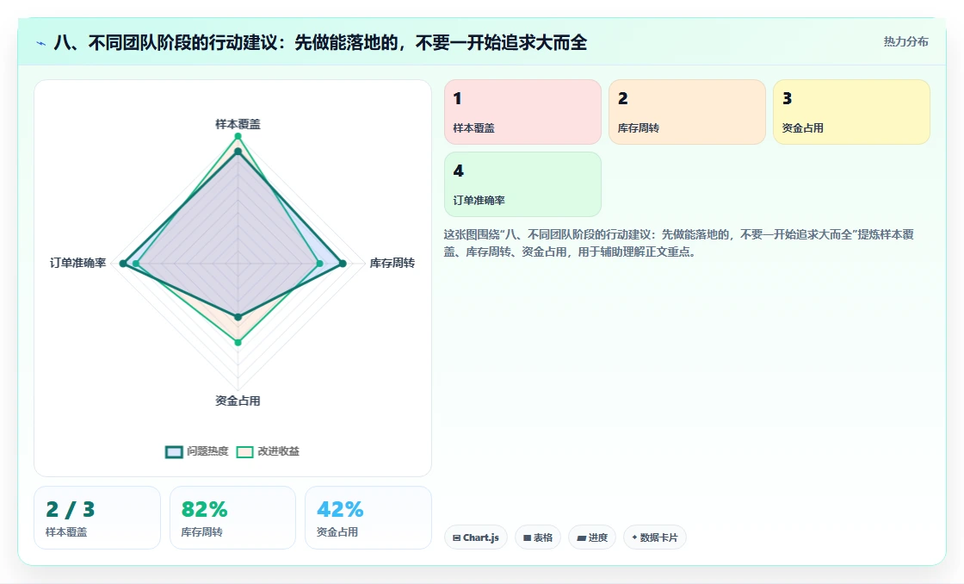Click radar axis label 样本覆盖

tap(238, 124)
